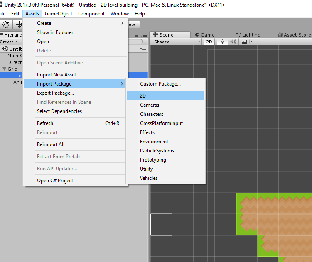Open the Window menu
The height and width of the screenshot is (262, 312).
[120, 14]
